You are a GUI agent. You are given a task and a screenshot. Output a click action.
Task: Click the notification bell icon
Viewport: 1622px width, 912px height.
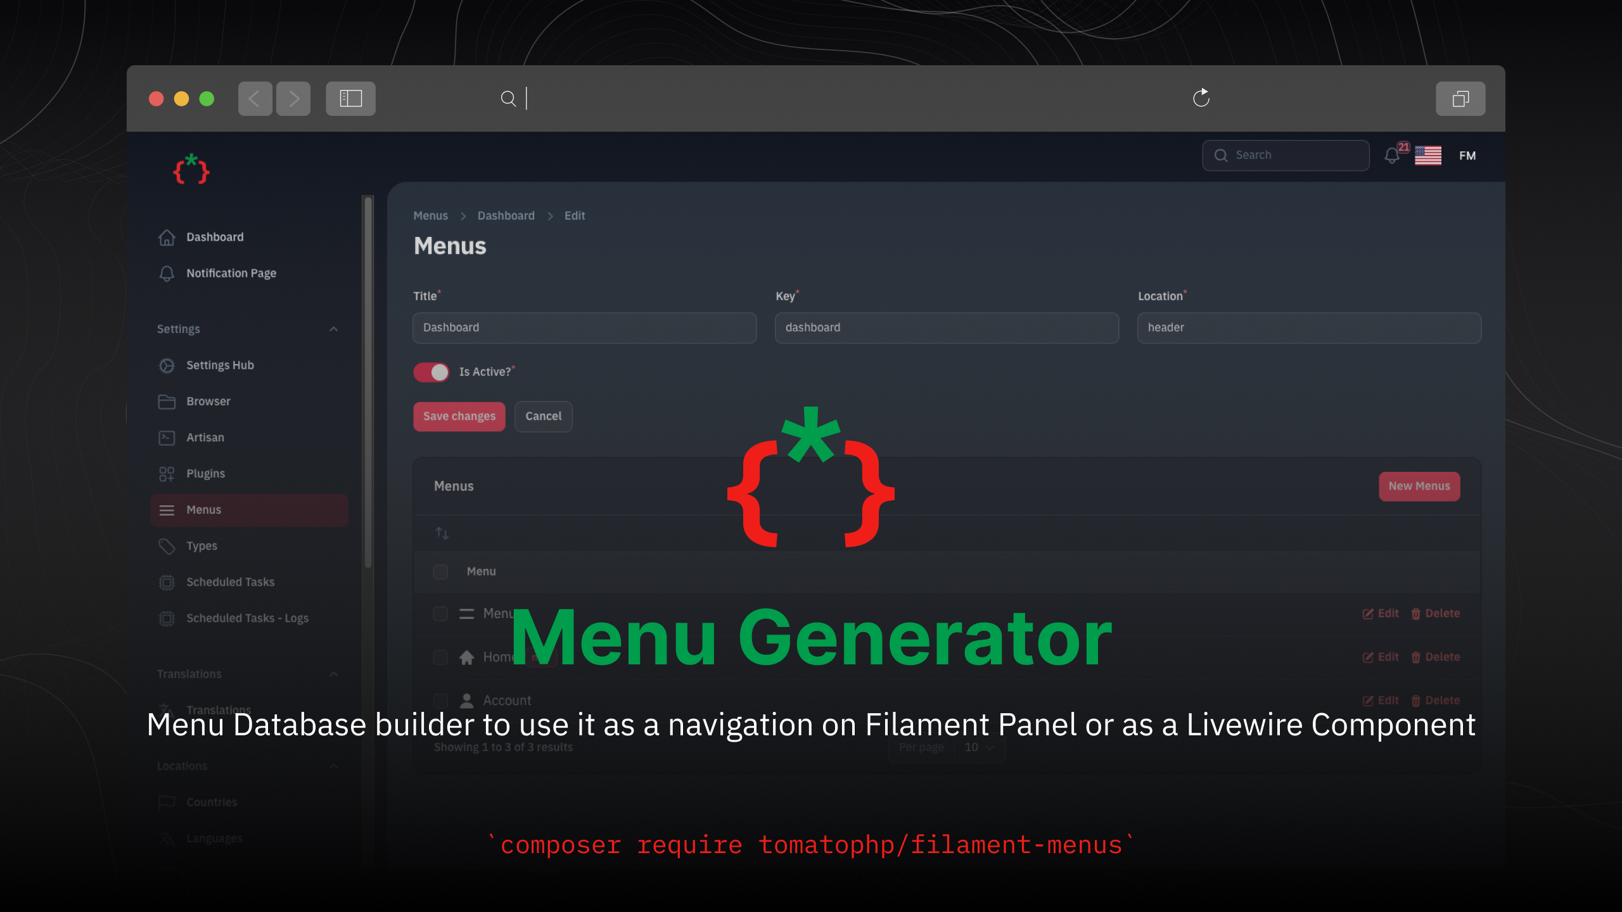pyautogui.click(x=1393, y=155)
